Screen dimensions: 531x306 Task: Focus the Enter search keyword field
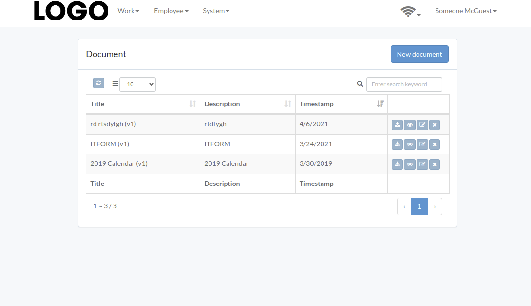[x=404, y=84]
